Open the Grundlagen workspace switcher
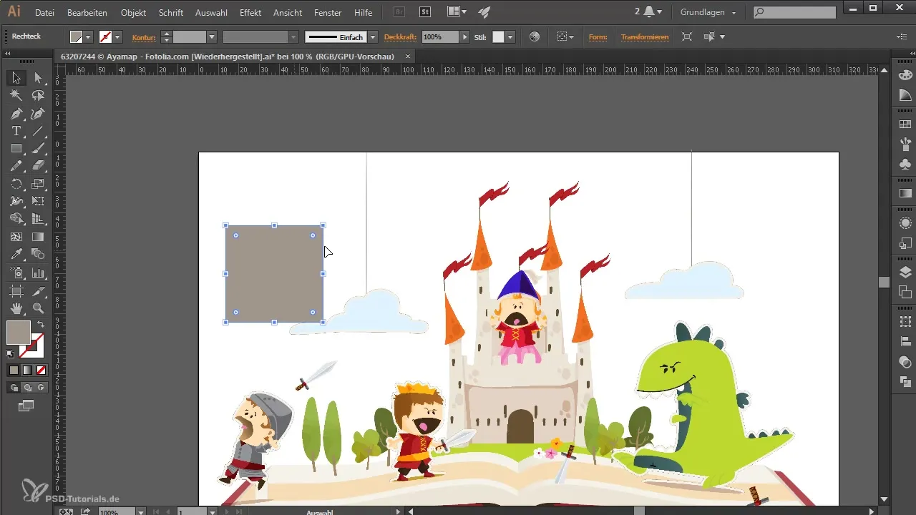The height and width of the screenshot is (515, 916). coord(708,12)
